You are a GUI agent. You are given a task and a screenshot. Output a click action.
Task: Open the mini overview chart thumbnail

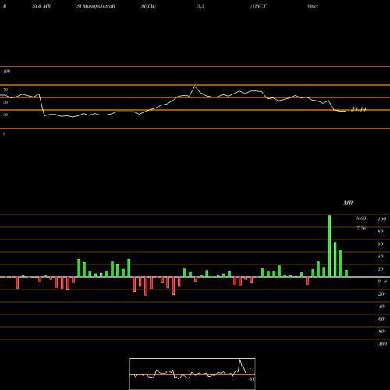(x=193, y=374)
